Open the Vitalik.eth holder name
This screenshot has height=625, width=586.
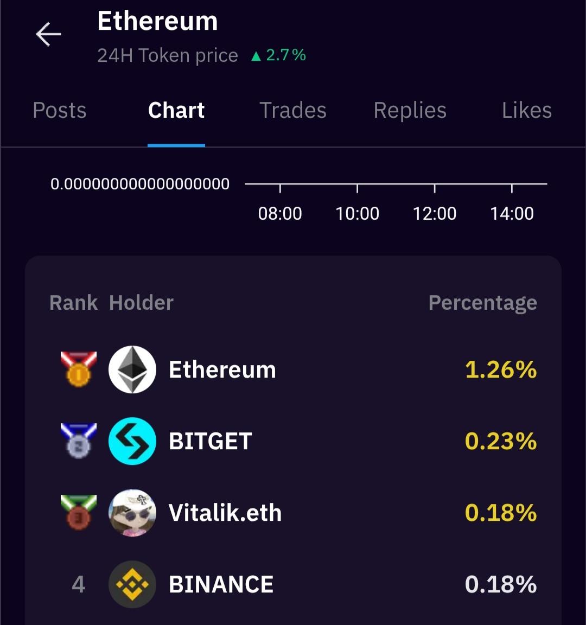point(225,513)
